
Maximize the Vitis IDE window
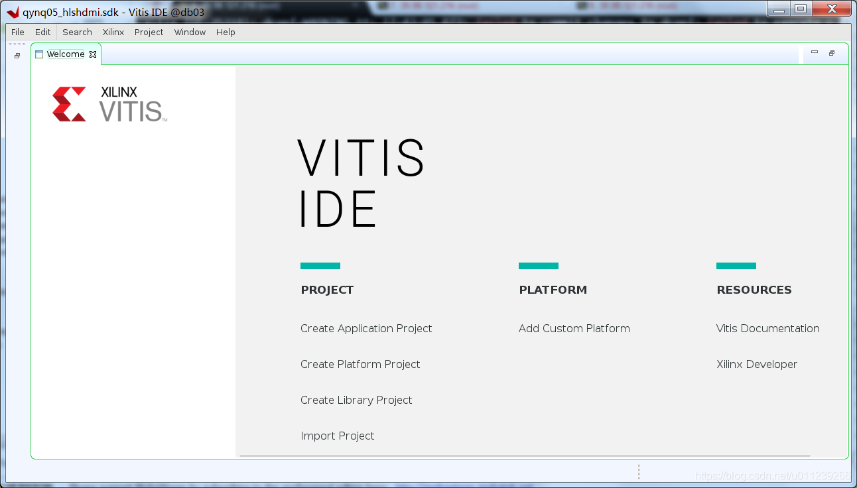pos(800,9)
